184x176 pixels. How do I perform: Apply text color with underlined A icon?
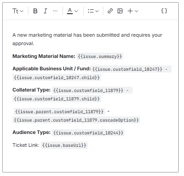coord(70,11)
